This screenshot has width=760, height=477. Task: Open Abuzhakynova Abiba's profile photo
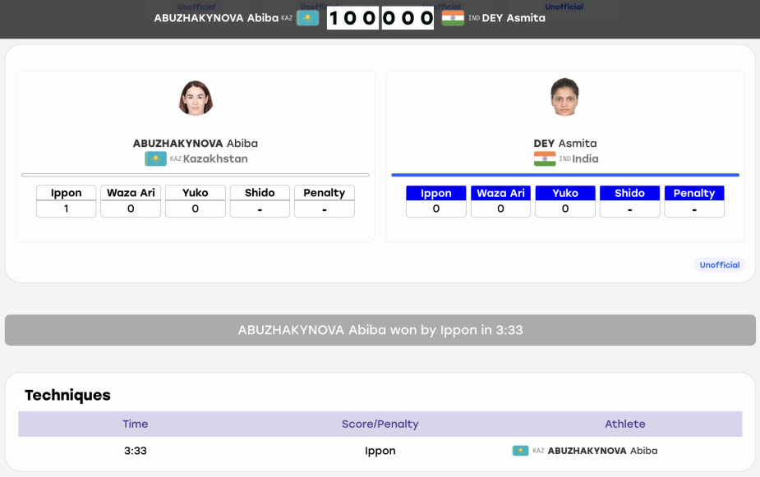(x=196, y=98)
